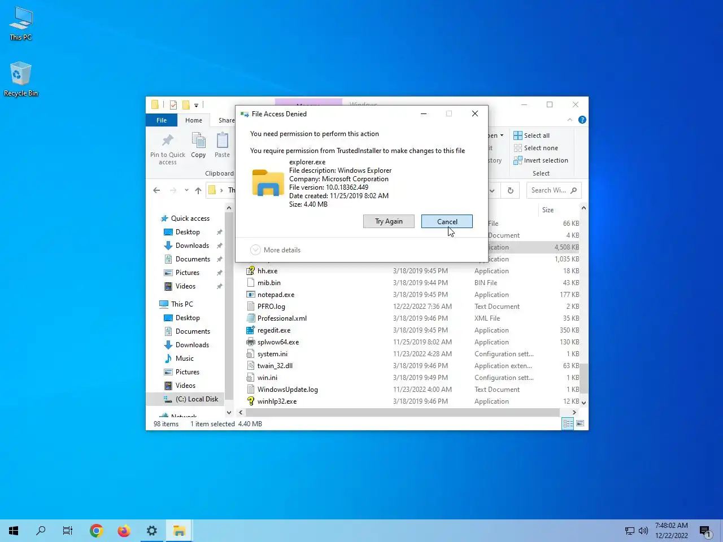Open Pictures under Quick access

point(187,273)
